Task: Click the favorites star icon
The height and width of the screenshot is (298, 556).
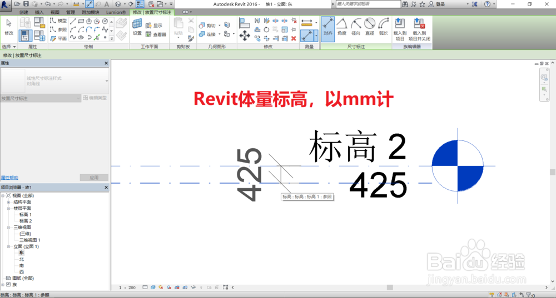Action: pyautogui.click(x=422, y=4)
